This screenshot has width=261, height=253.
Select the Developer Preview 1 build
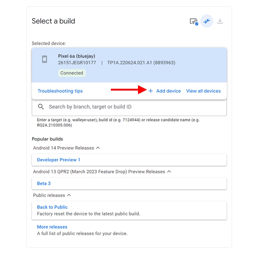click(x=129, y=160)
